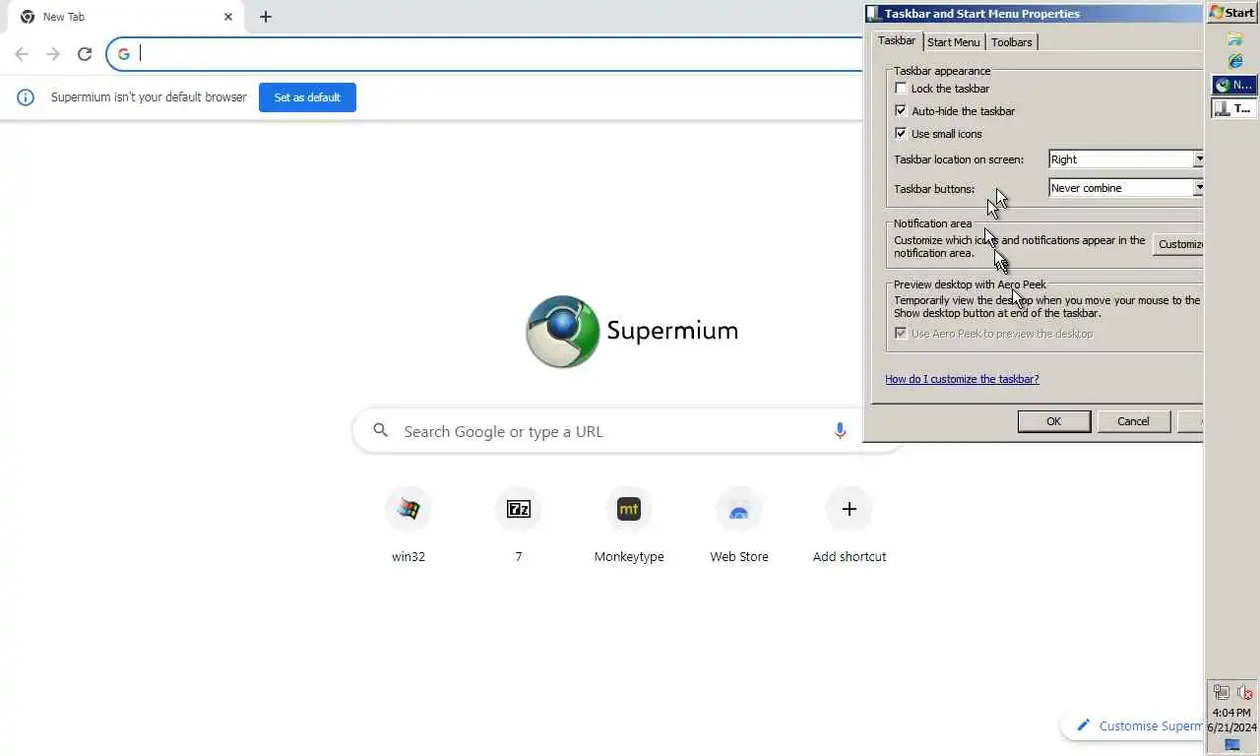The height and width of the screenshot is (756, 1260).
Task: Uncheck Use small icons
Action: tap(901, 134)
